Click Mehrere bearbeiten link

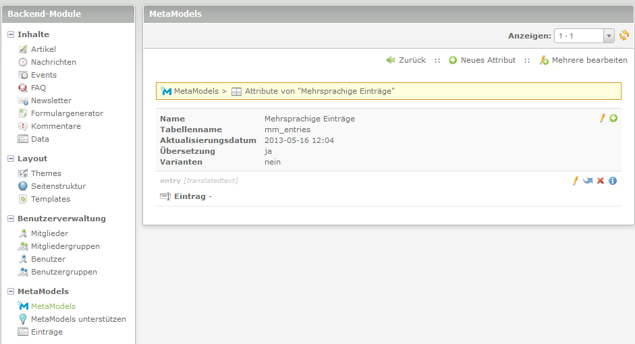[x=589, y=60]
